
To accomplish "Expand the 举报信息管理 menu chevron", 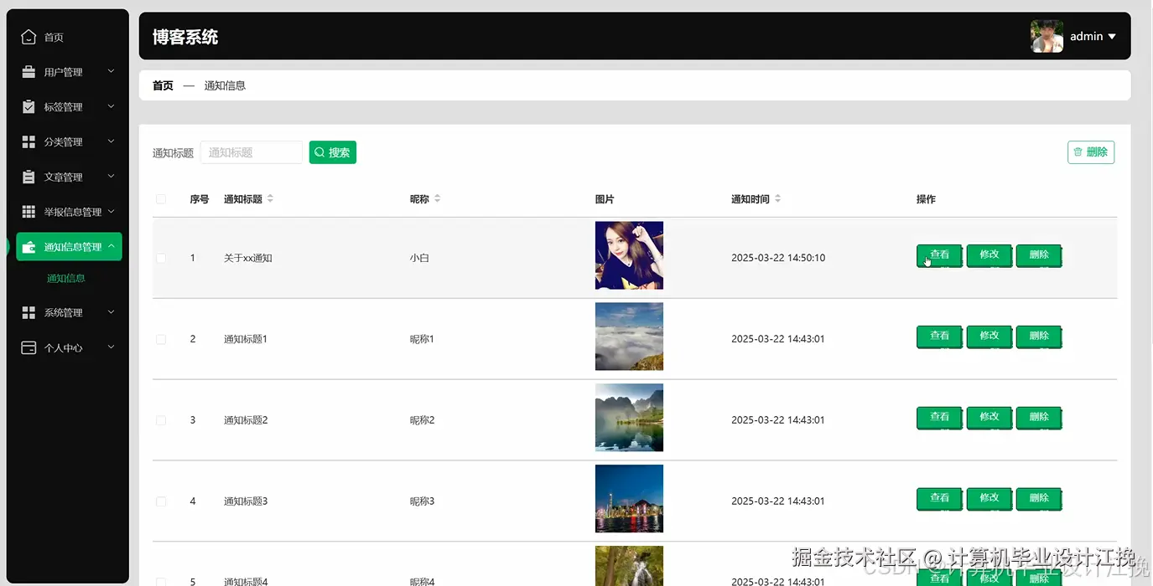I will pyautogui.click(x=112, y=212).
